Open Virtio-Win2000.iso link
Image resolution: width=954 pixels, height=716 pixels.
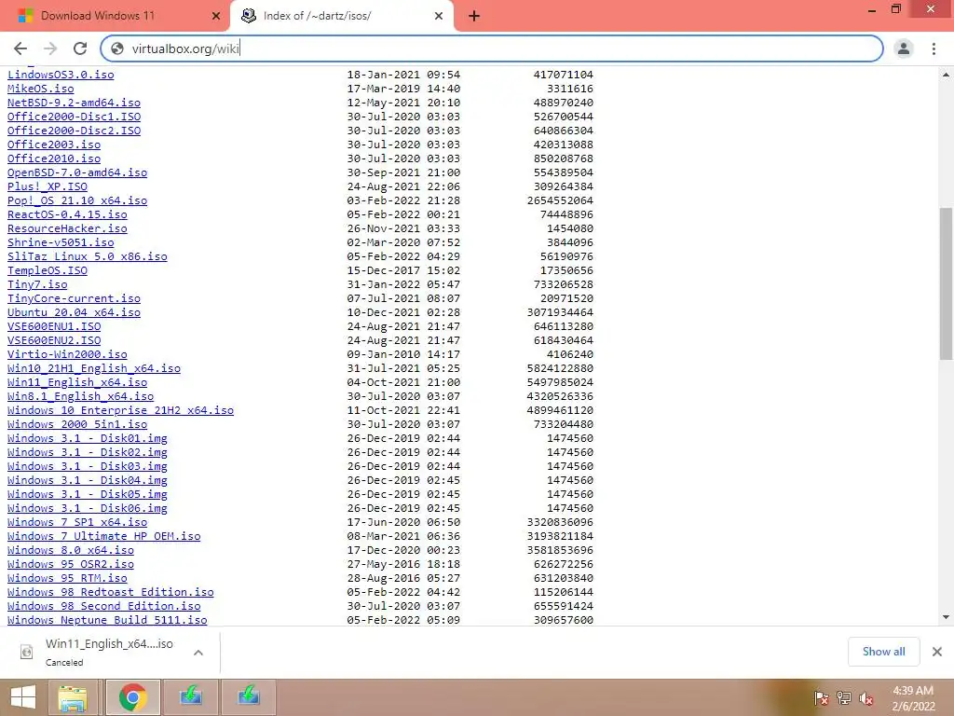click(67, 355)
